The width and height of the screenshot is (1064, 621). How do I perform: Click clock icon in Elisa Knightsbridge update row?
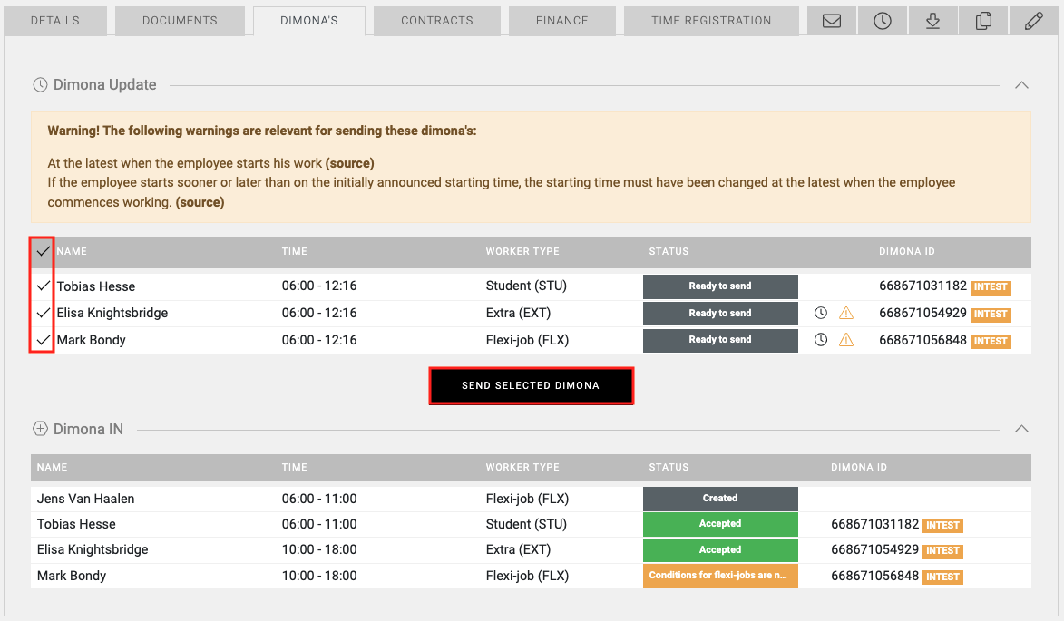tap(821, 314)
